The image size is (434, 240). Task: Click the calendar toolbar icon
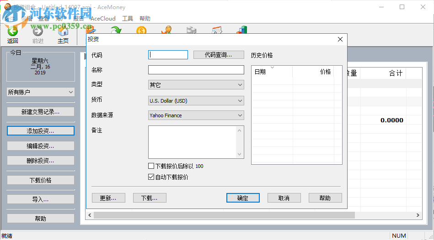(217, 30)
